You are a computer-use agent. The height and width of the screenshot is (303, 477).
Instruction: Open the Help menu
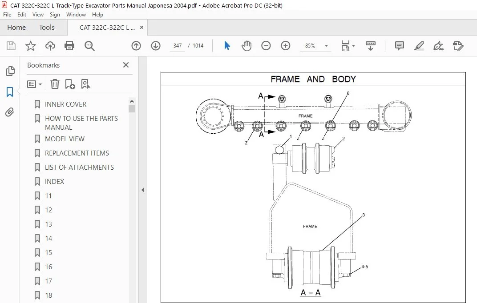97,15
